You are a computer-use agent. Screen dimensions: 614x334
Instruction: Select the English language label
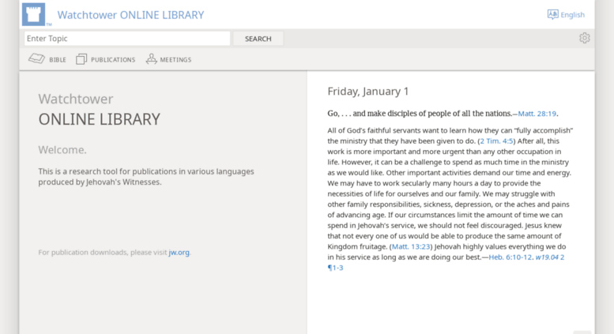[573, 15]
